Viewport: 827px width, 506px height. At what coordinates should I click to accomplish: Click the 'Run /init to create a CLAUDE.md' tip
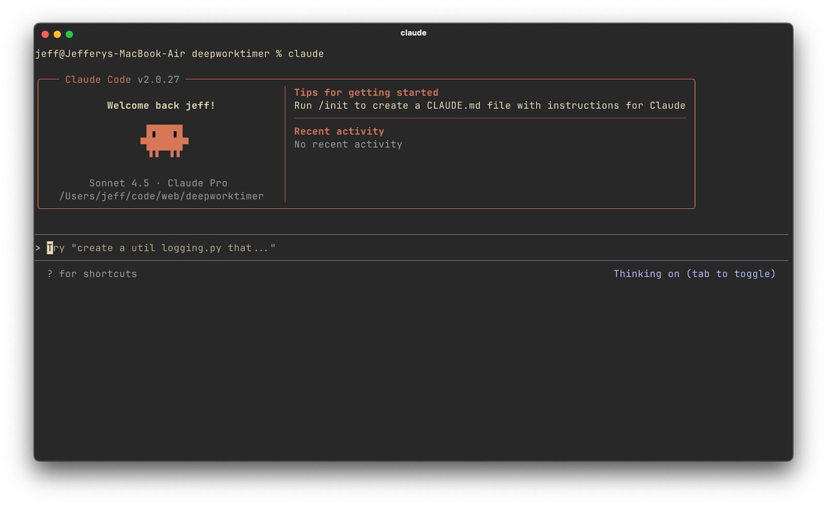(489, 105)
